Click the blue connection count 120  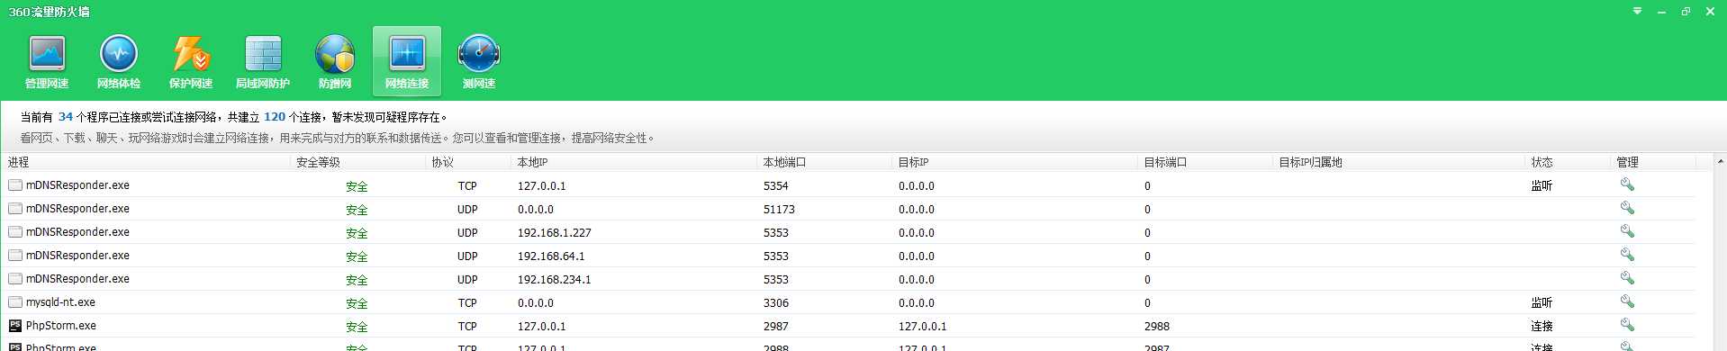[275, 117]
